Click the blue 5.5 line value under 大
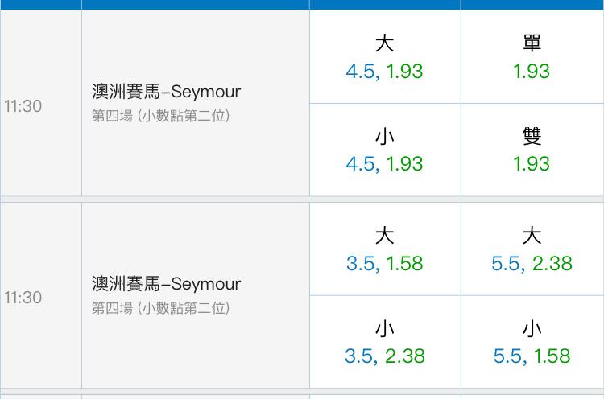The height and width of the screenshot is (399, 604). click(x=506, y=264)
